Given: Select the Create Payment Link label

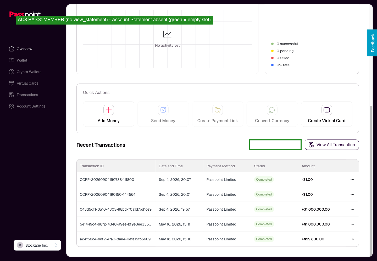Looking at the screenshot, I should (218, 121).
